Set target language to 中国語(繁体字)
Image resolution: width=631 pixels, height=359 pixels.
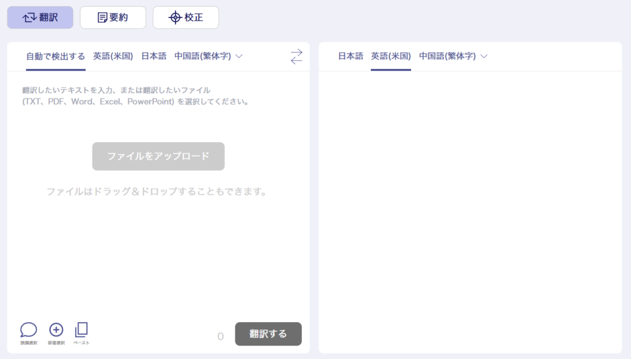coord(447,56)
